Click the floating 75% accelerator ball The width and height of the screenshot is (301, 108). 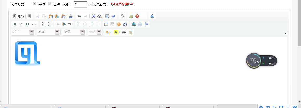tap(254, 61)
